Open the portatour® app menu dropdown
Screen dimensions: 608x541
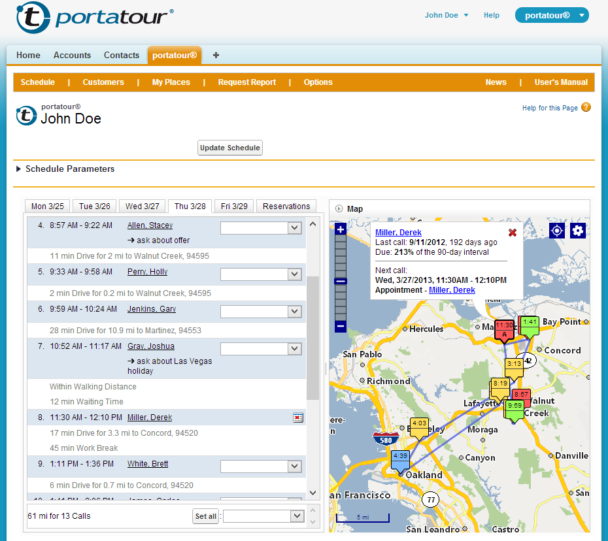point(552,16)
